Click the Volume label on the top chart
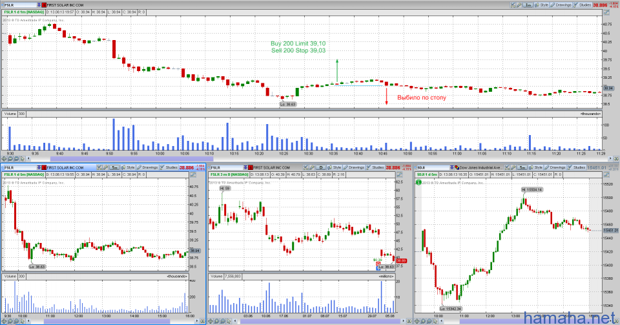Screen dimensions: 620x325 click(10, 114)
